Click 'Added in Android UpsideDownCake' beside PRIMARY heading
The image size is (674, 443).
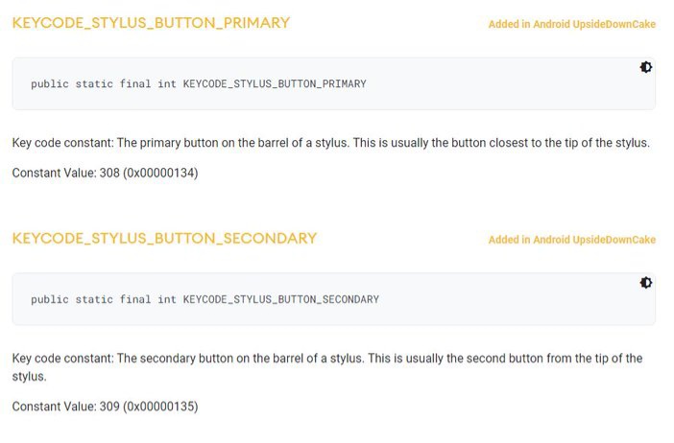pos(571,24)
